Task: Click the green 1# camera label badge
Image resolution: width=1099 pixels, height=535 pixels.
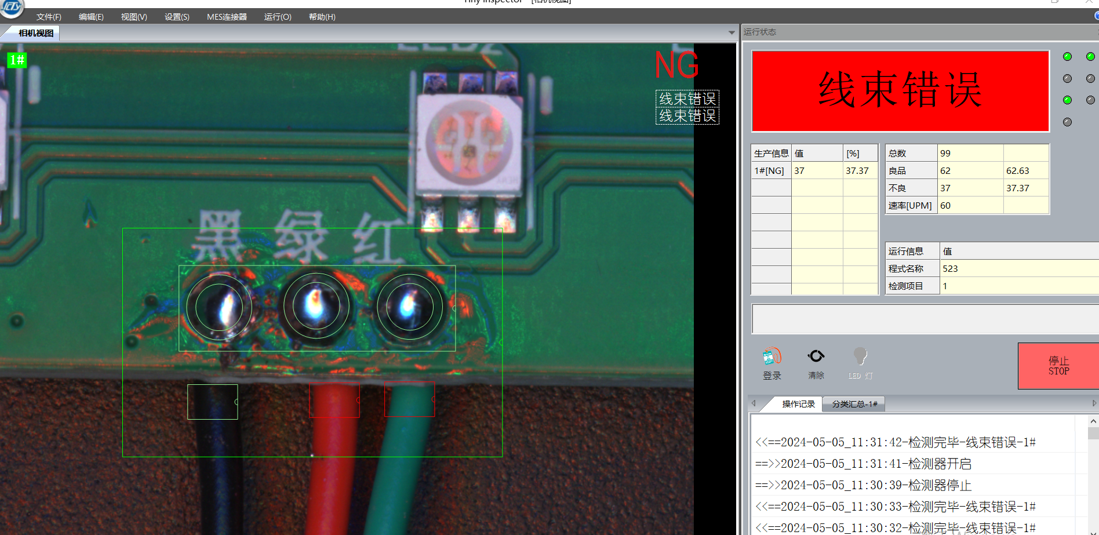Action: point(17,60)
